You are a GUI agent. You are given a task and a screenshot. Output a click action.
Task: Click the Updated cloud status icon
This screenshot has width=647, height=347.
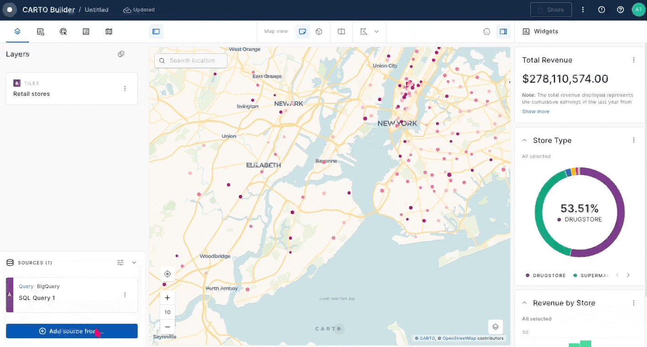point(127,10)
